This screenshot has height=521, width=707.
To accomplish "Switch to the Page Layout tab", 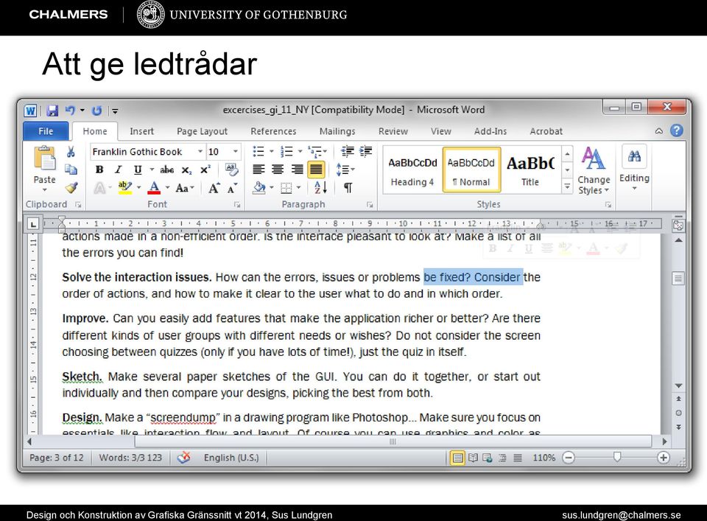I will (x=202, y=131).
